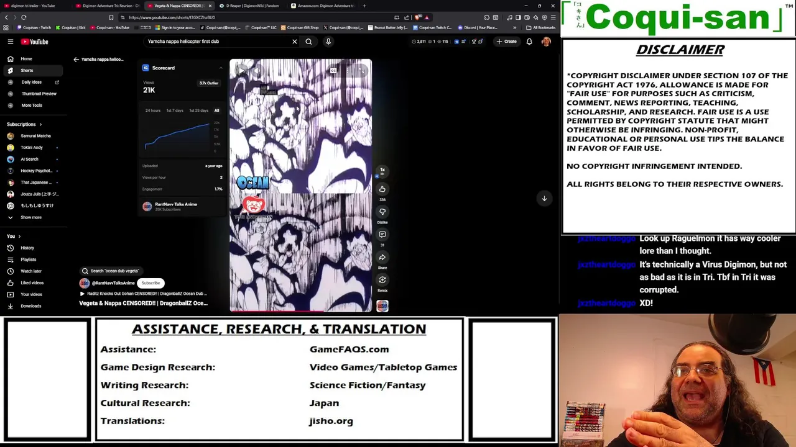Select the All range tab
Viewport: 796px width, 447px height.
(x=216, y=111)
